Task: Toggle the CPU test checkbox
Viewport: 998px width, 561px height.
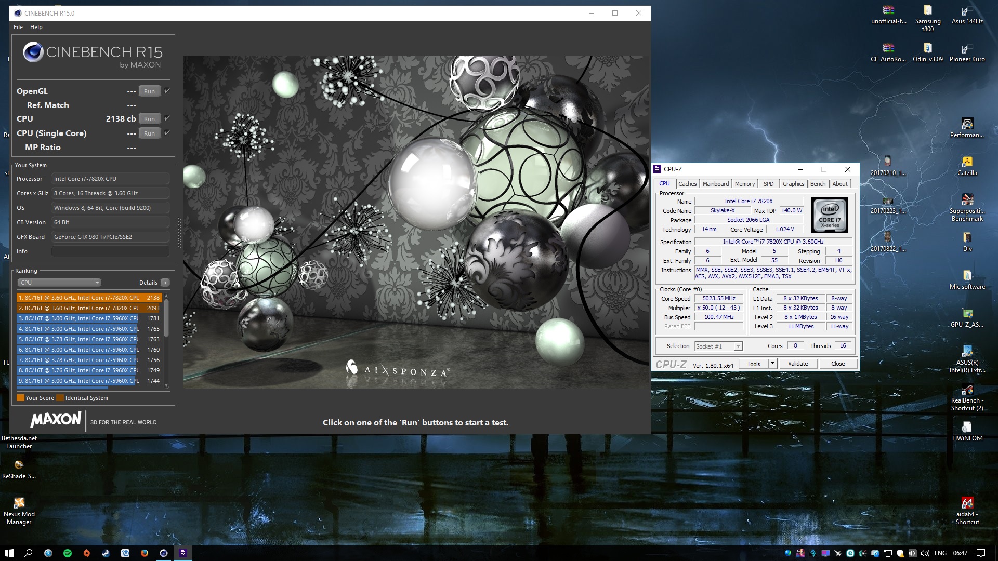Action: (167, 118)
